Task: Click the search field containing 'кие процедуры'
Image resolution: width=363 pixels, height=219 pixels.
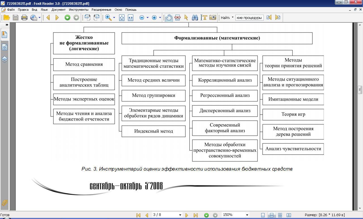Action: [x=250, y=18]
